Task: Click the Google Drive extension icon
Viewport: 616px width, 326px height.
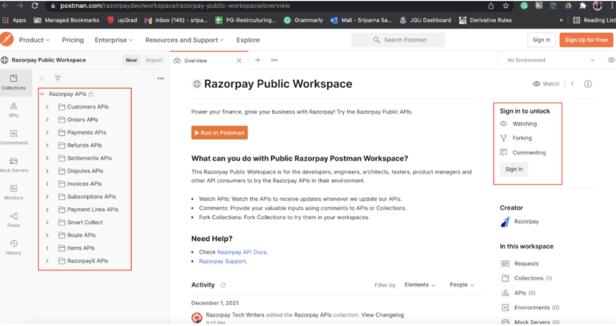Action: pyautogui.click(x=568, y=5)
